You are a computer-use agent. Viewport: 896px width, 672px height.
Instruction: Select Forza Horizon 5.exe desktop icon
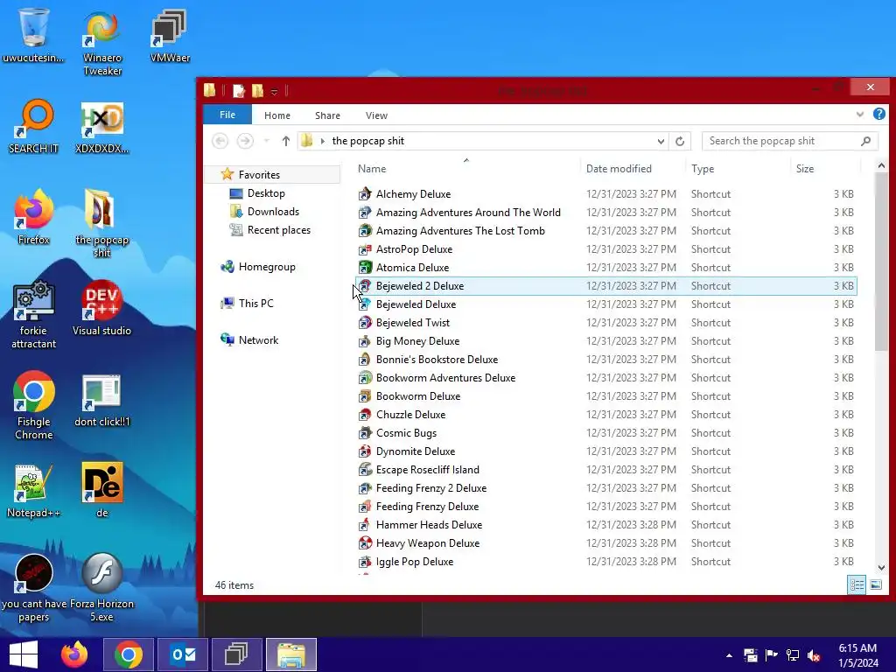click(x=101, y=588)
